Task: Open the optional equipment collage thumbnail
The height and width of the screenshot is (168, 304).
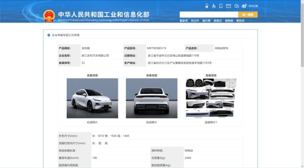Action: (x=211, y=98)
